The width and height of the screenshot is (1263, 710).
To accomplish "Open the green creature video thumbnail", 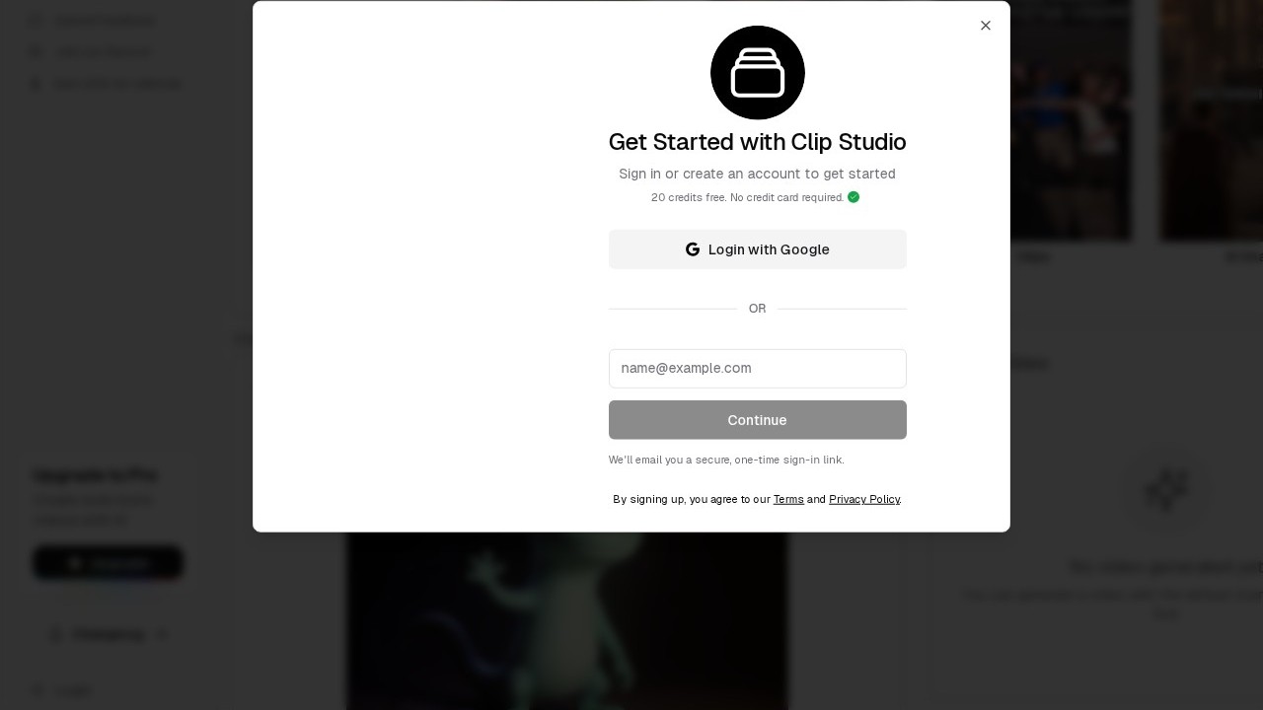I will [x=567, y=621].
